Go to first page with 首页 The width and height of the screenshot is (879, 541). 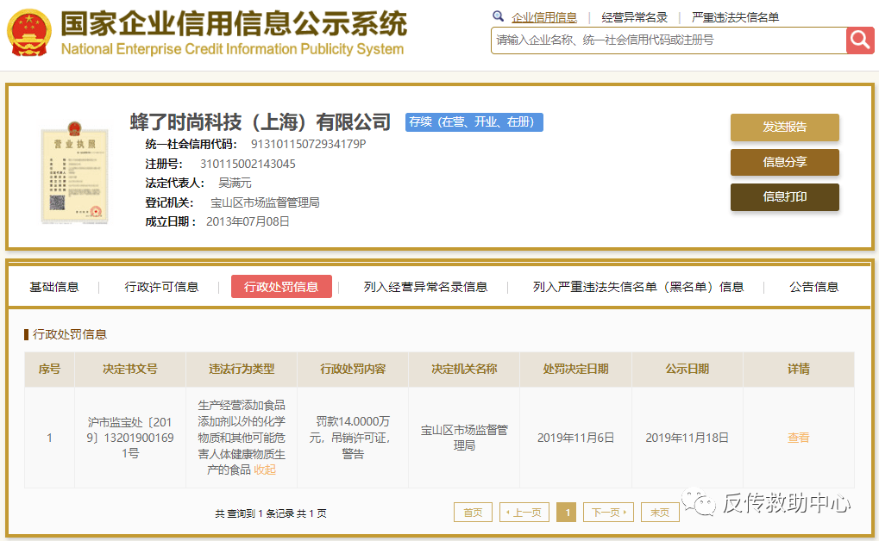coord(473,513)
